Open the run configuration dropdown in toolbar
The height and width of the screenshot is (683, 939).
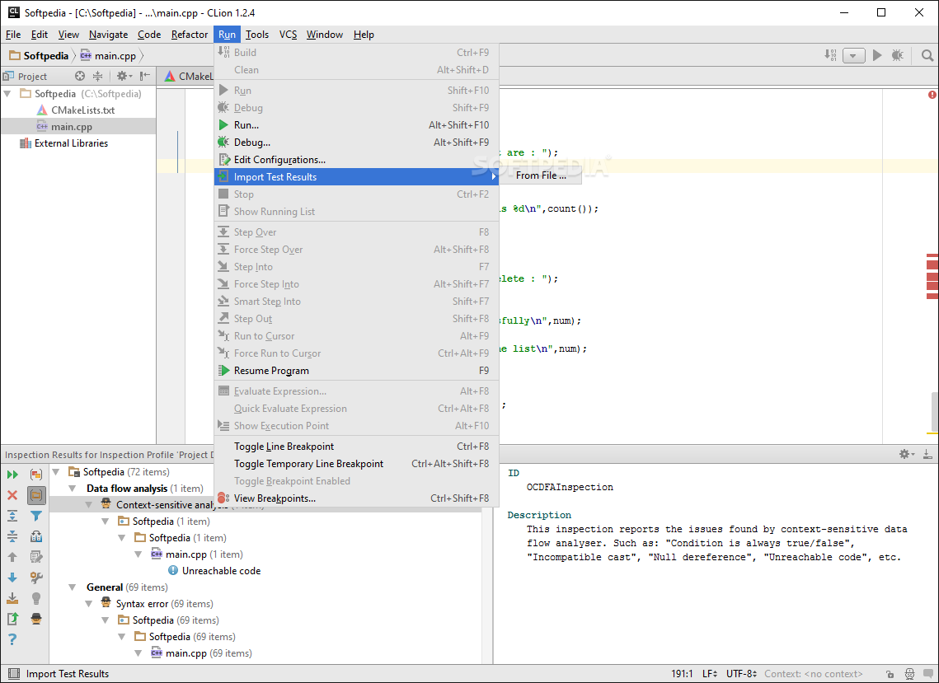coord(853,56)
